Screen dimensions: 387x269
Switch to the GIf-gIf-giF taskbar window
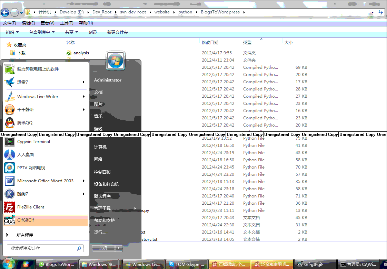tap(315, 265)
